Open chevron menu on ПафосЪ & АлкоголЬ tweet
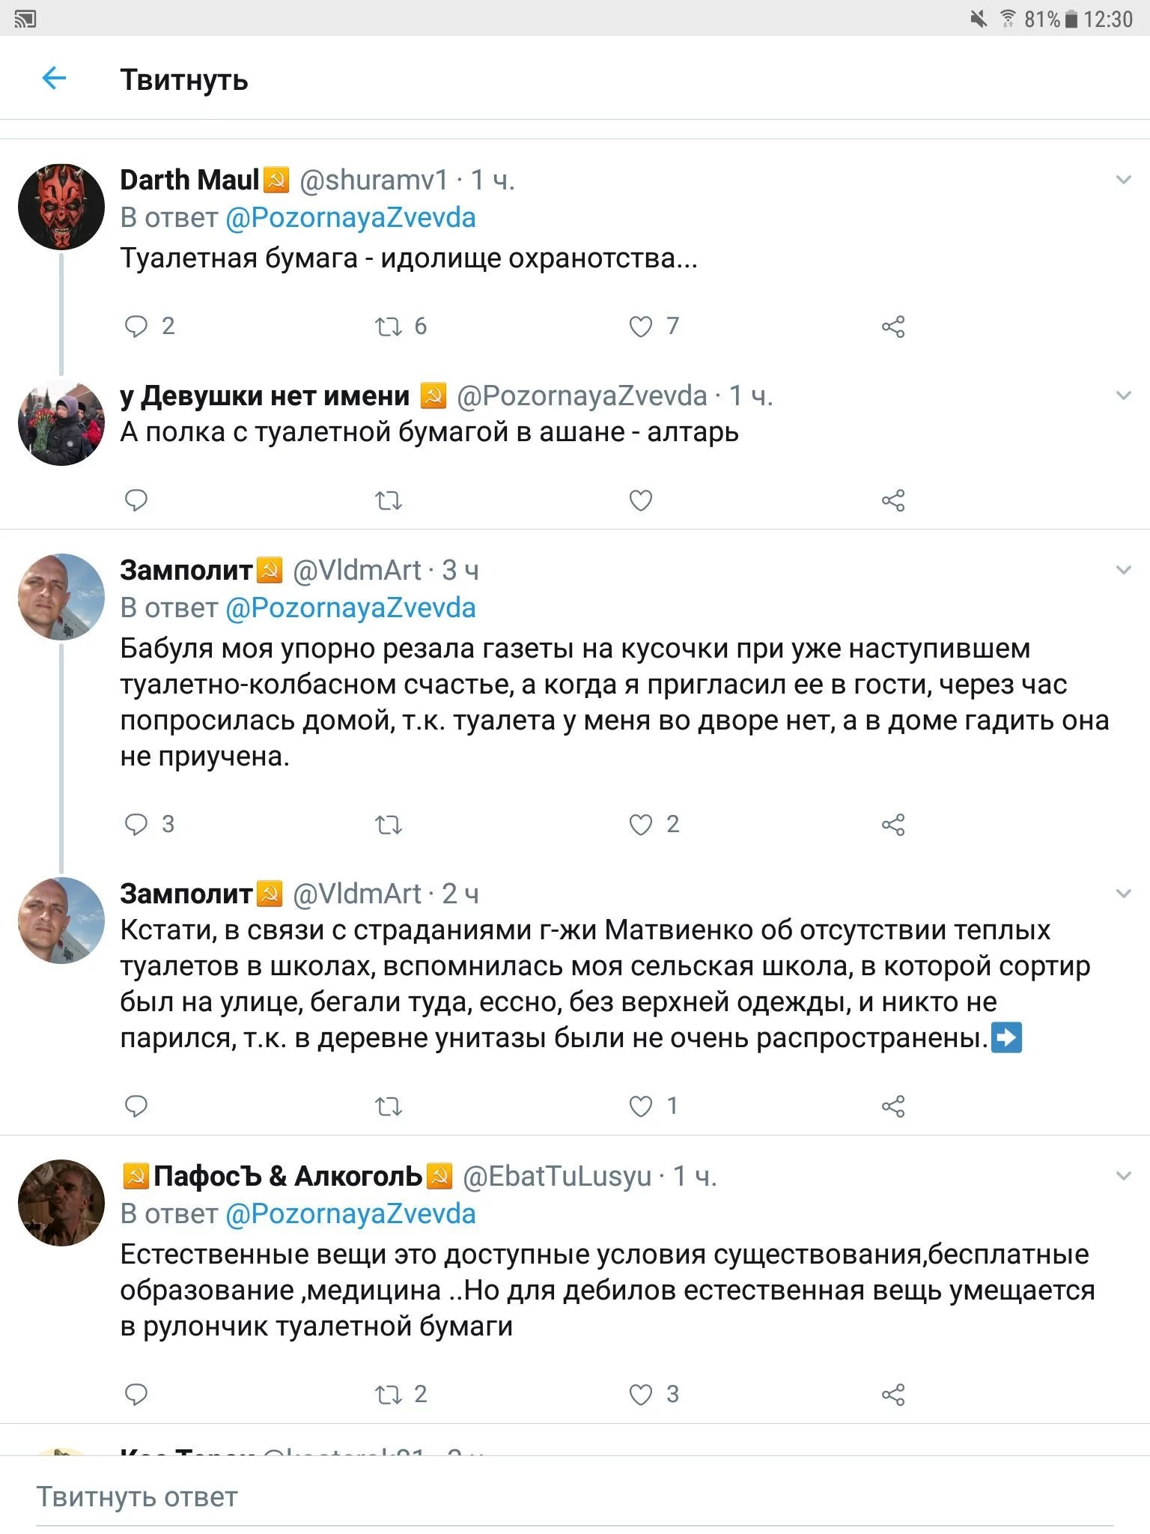The width and height of the screenshot is (1150, 1534). pos(1123,1176)
